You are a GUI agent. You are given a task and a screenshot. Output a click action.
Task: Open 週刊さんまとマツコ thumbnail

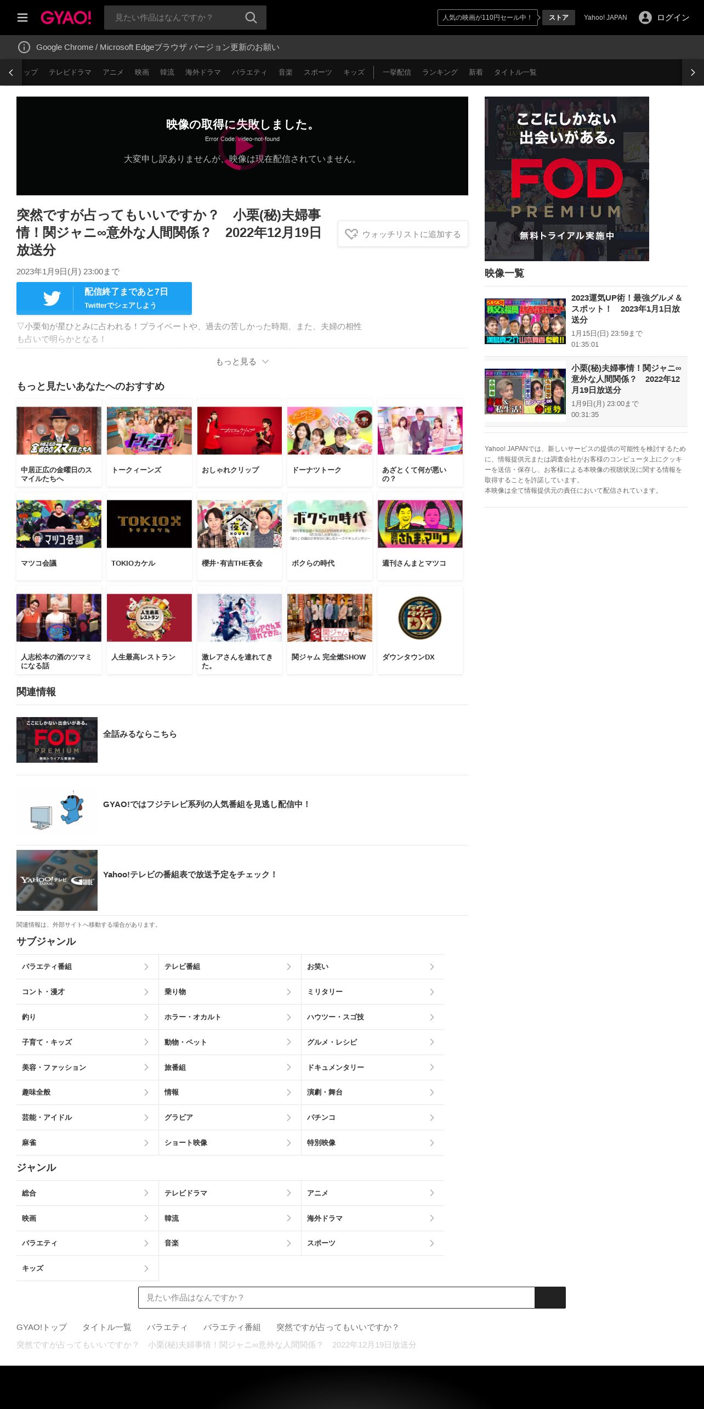[420, 524]
